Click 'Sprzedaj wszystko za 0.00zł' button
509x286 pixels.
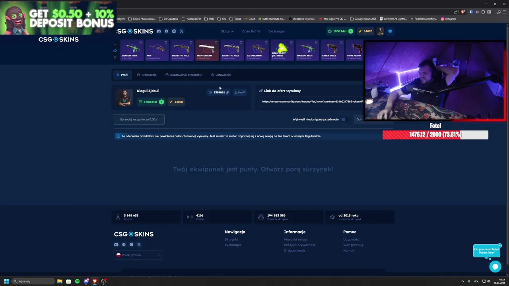tap(139, 119)
